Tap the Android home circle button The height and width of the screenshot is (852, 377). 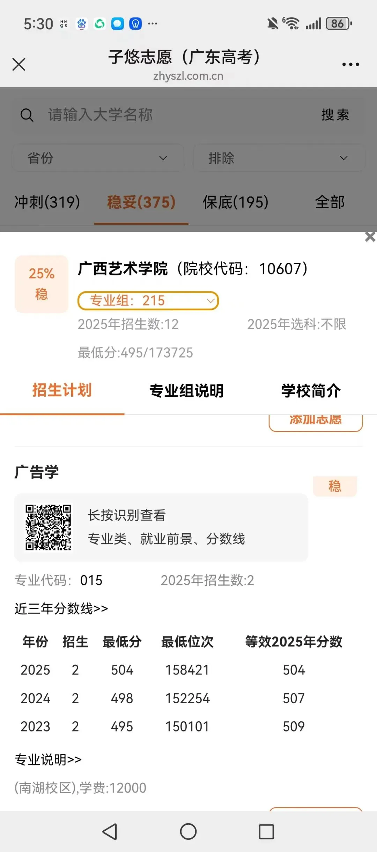188,831
